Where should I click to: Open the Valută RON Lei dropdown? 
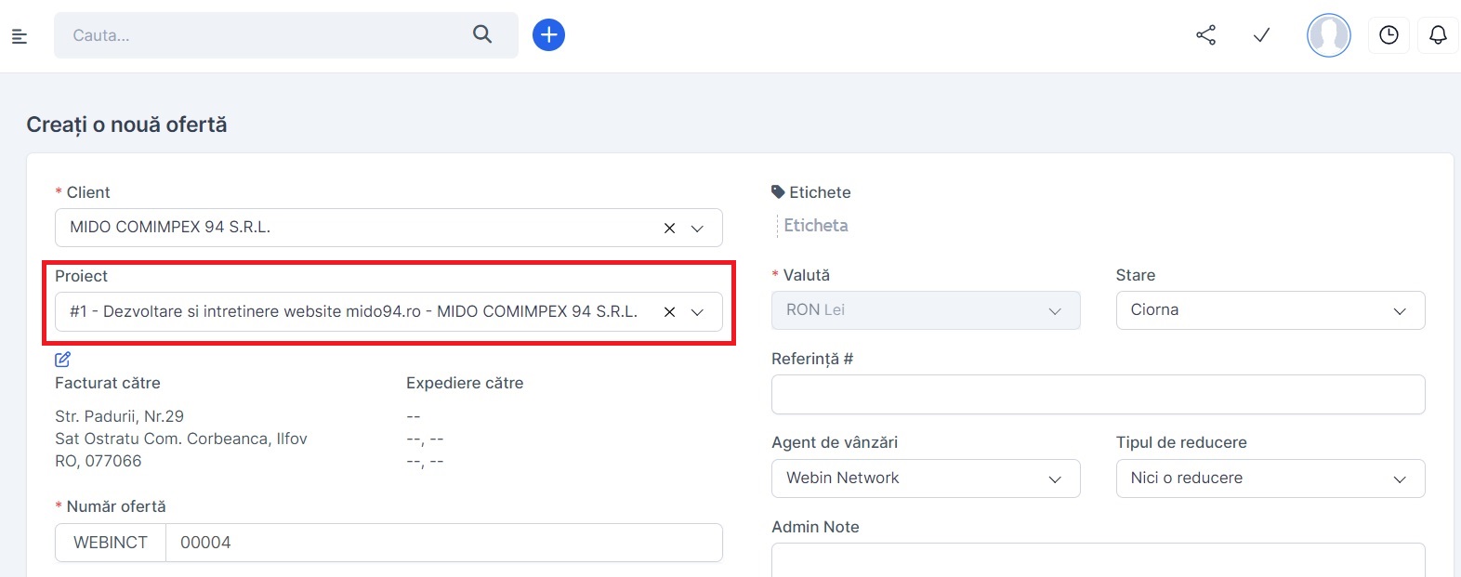[x=926, y=310]
